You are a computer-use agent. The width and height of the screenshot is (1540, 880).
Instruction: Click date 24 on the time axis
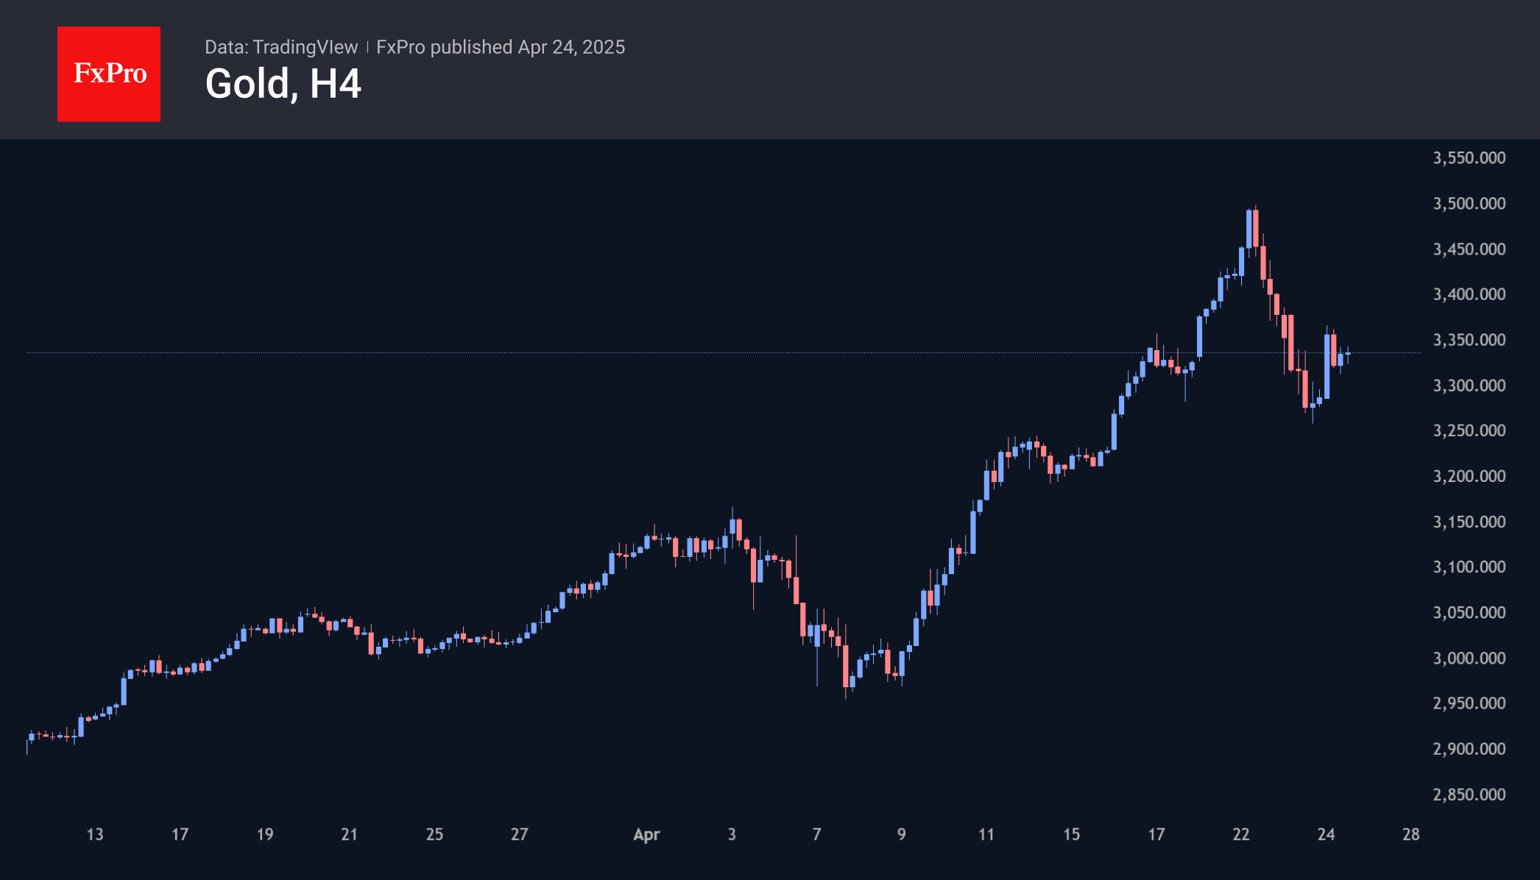[1326, 834]
